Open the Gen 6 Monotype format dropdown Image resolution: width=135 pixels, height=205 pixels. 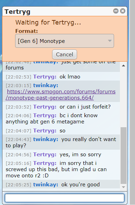(x=65, y=41)
